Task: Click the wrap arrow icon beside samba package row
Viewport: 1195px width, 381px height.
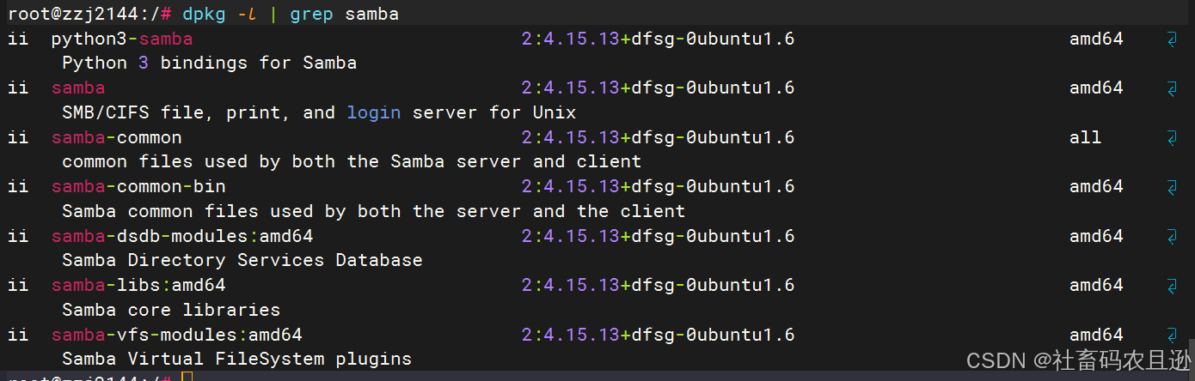Action: coord(1172,88)
